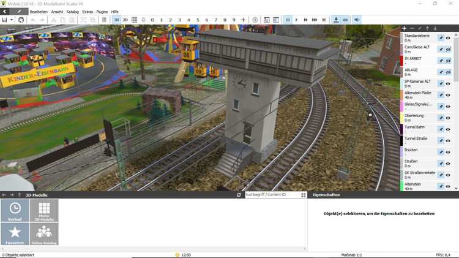Click the Suchbegriff / Content-ID search field

pos(272,195)
